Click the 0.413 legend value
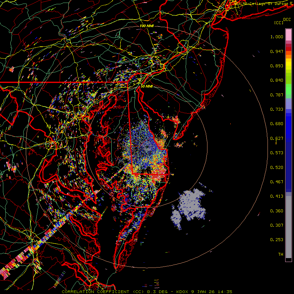294x294 pixels. click(277, 196)
